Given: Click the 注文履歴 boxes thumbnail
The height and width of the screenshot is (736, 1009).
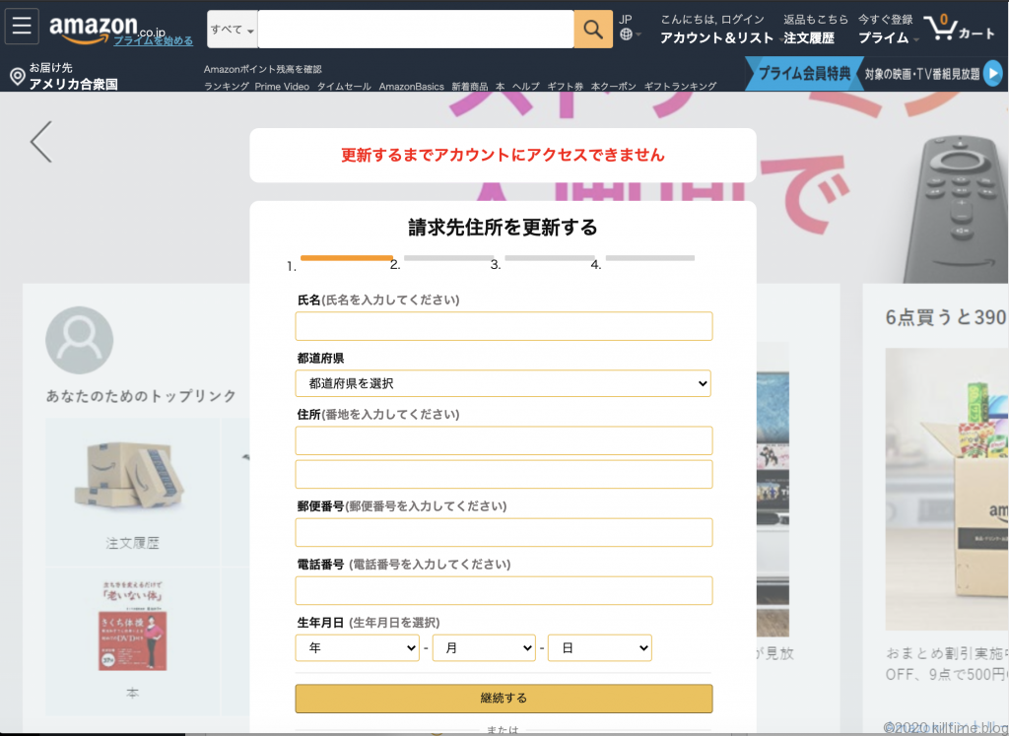Looking at the screenshot, I should tap(132, 479).
